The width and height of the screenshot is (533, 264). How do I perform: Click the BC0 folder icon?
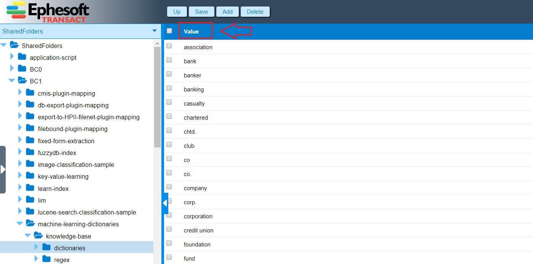point(22,69)
